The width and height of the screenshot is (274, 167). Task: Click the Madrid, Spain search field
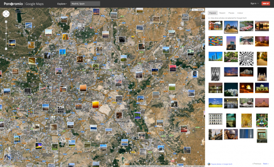click(85, 4)
